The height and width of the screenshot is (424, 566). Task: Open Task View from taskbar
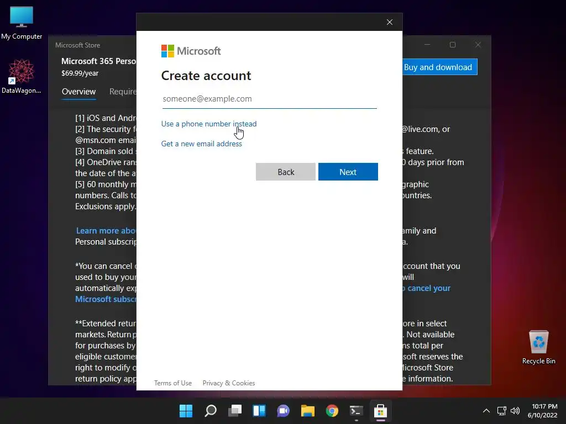pos(235,411)
